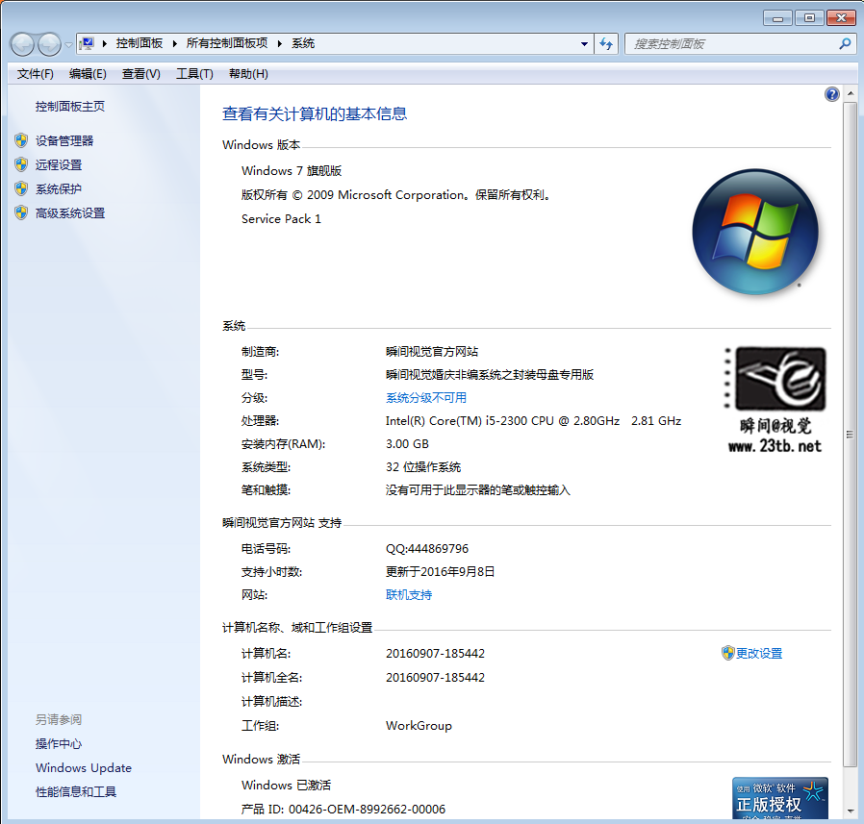This screenshot has height=824, width=864.
Task: Open Windows Update link
Action: click(84, 768)
